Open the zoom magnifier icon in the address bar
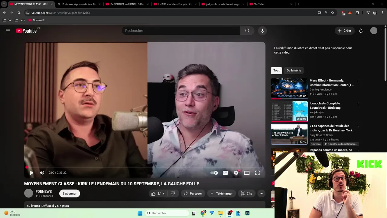Screen dimensions: 387x218 (326, 13)
